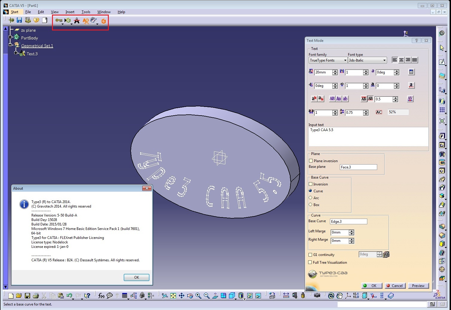Open the Tools menu
The image size is (451, 310).
(86, 12)
